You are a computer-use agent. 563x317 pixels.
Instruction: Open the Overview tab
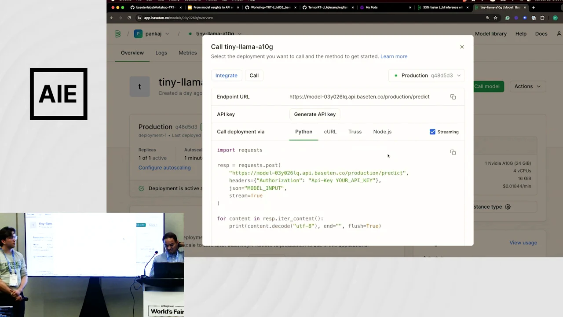(132, 53)
